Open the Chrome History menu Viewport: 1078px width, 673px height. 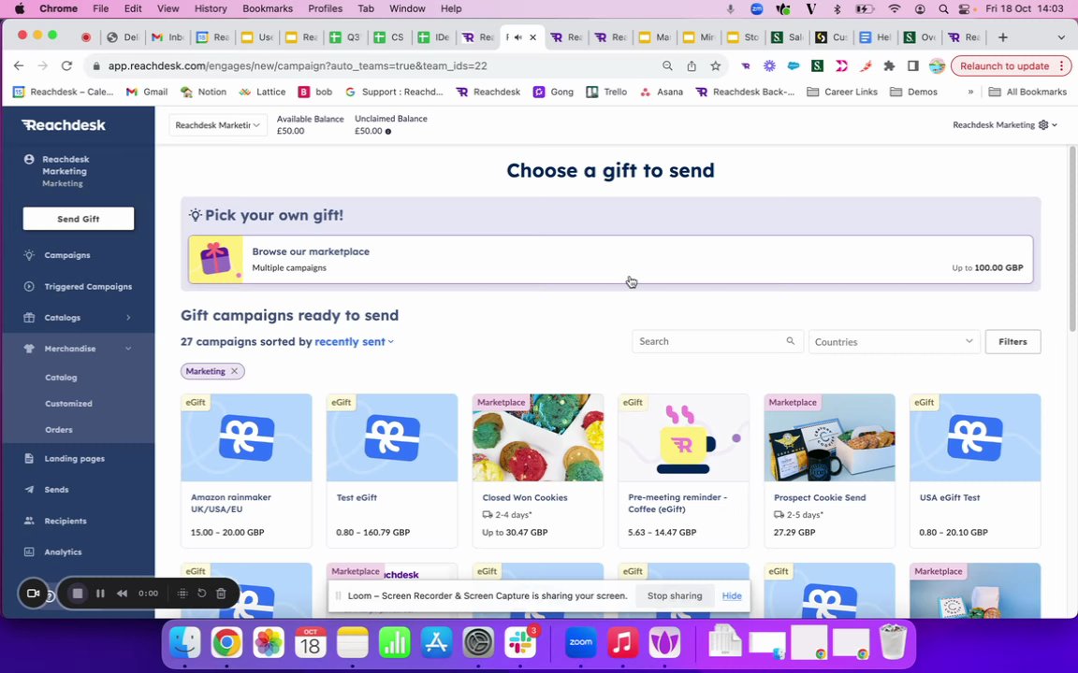click(x=211, y=8)
